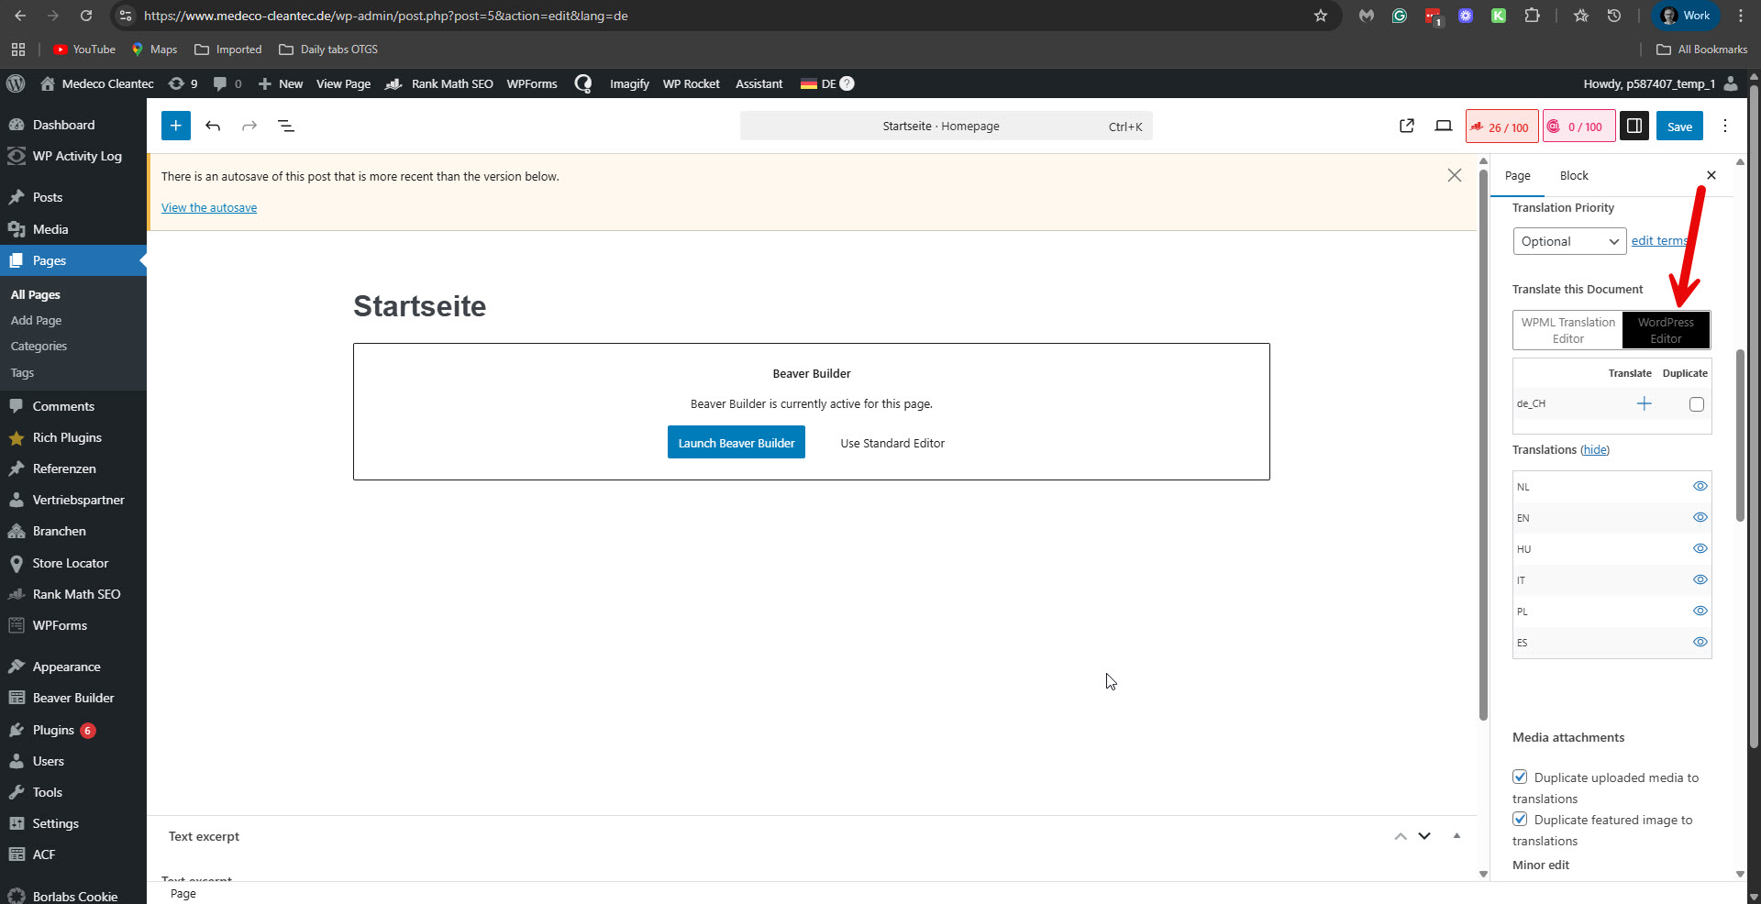Open the View the autosave link
The width and height of the screenshot is (1761, 904).
209,208
